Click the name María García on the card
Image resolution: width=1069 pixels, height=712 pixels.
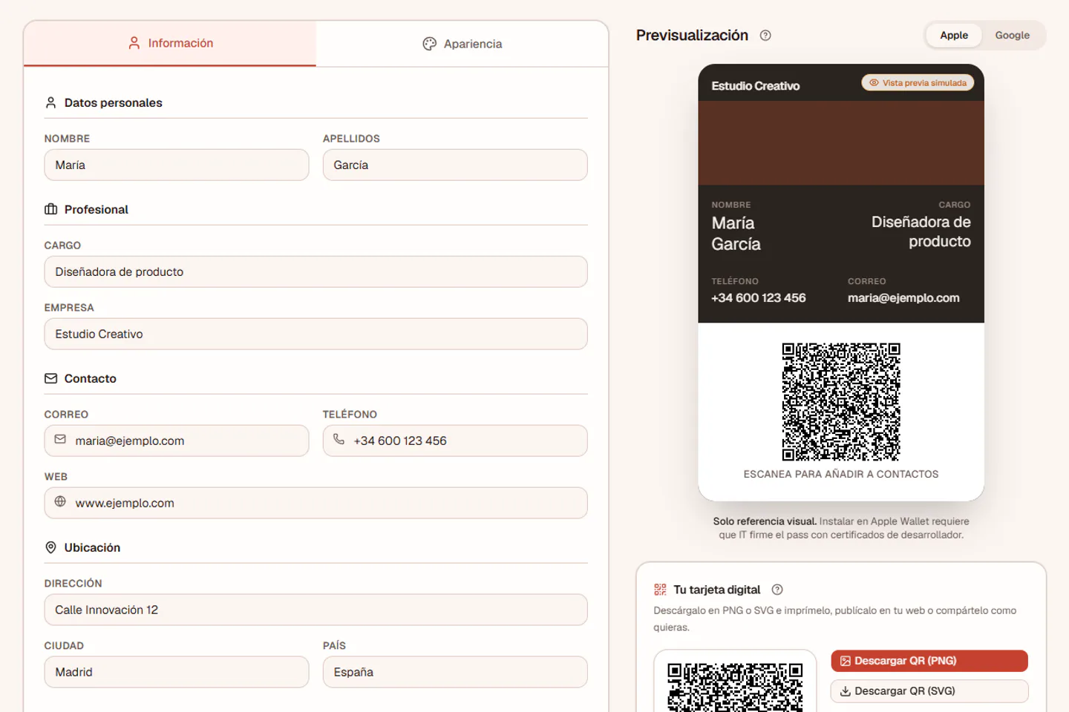[736, 234]
